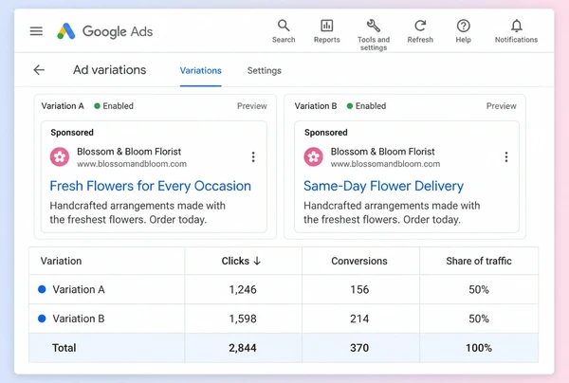Screen dimensions: 569x383
Task: Open the Help question mark icon
Action: click(464, 26)
